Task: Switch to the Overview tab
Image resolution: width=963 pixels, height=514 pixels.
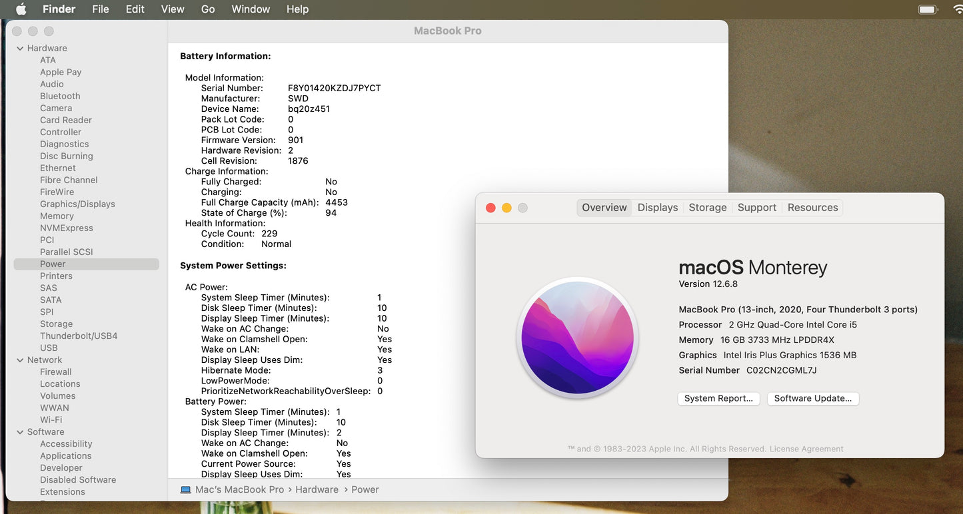Action: tap(604, 208)
